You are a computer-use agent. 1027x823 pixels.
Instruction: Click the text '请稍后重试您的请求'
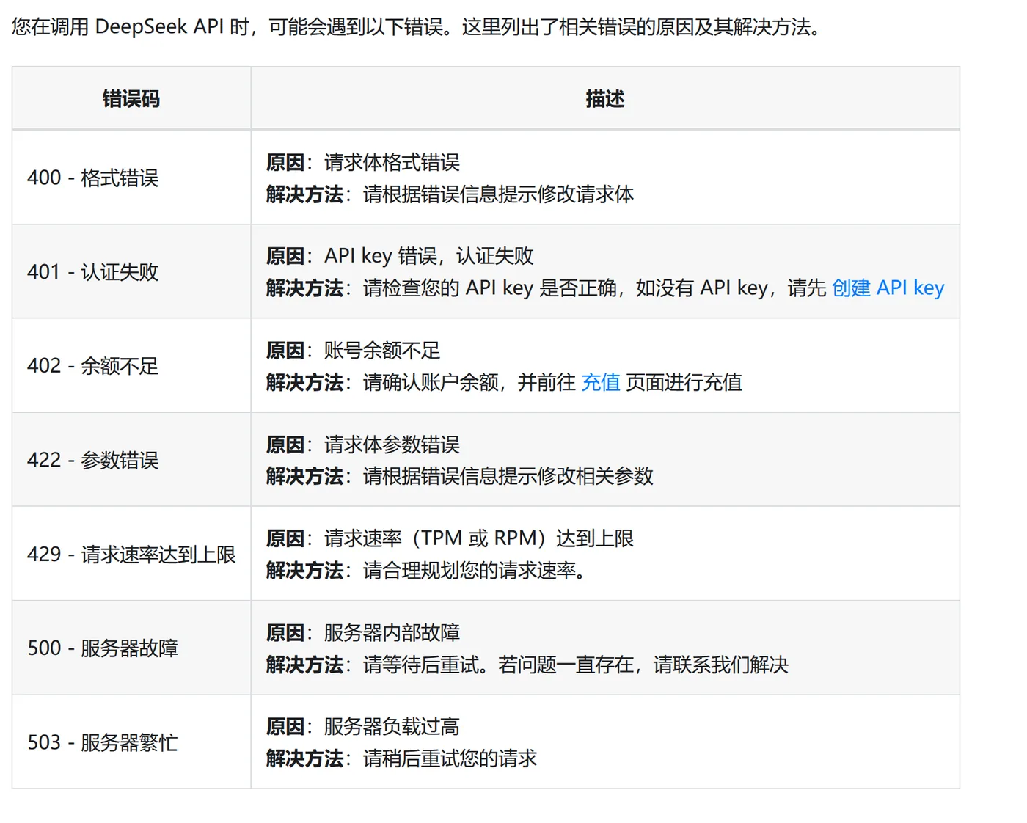tap(450, 758)
